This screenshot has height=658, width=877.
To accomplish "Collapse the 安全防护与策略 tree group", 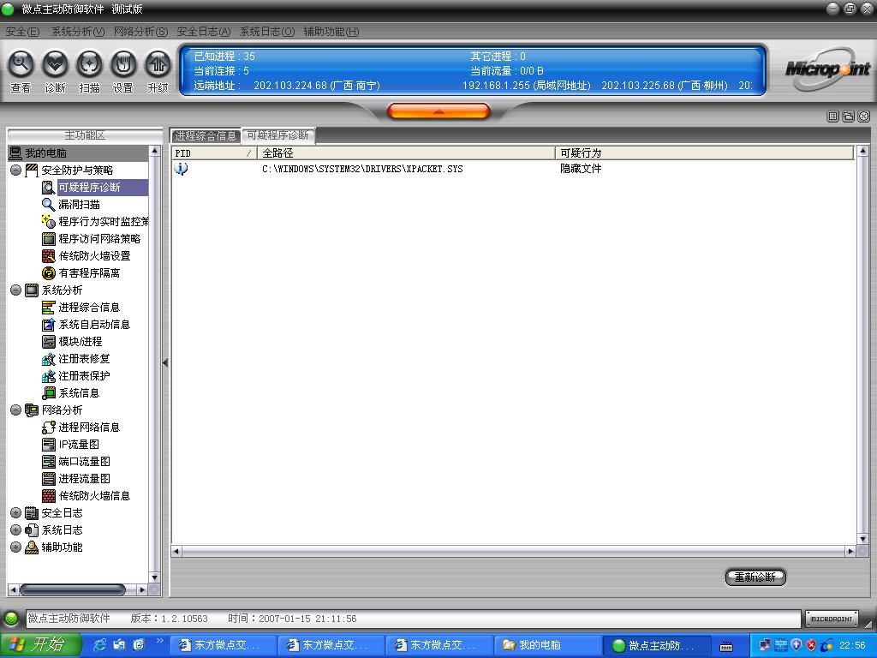I will tap(15, 170).
